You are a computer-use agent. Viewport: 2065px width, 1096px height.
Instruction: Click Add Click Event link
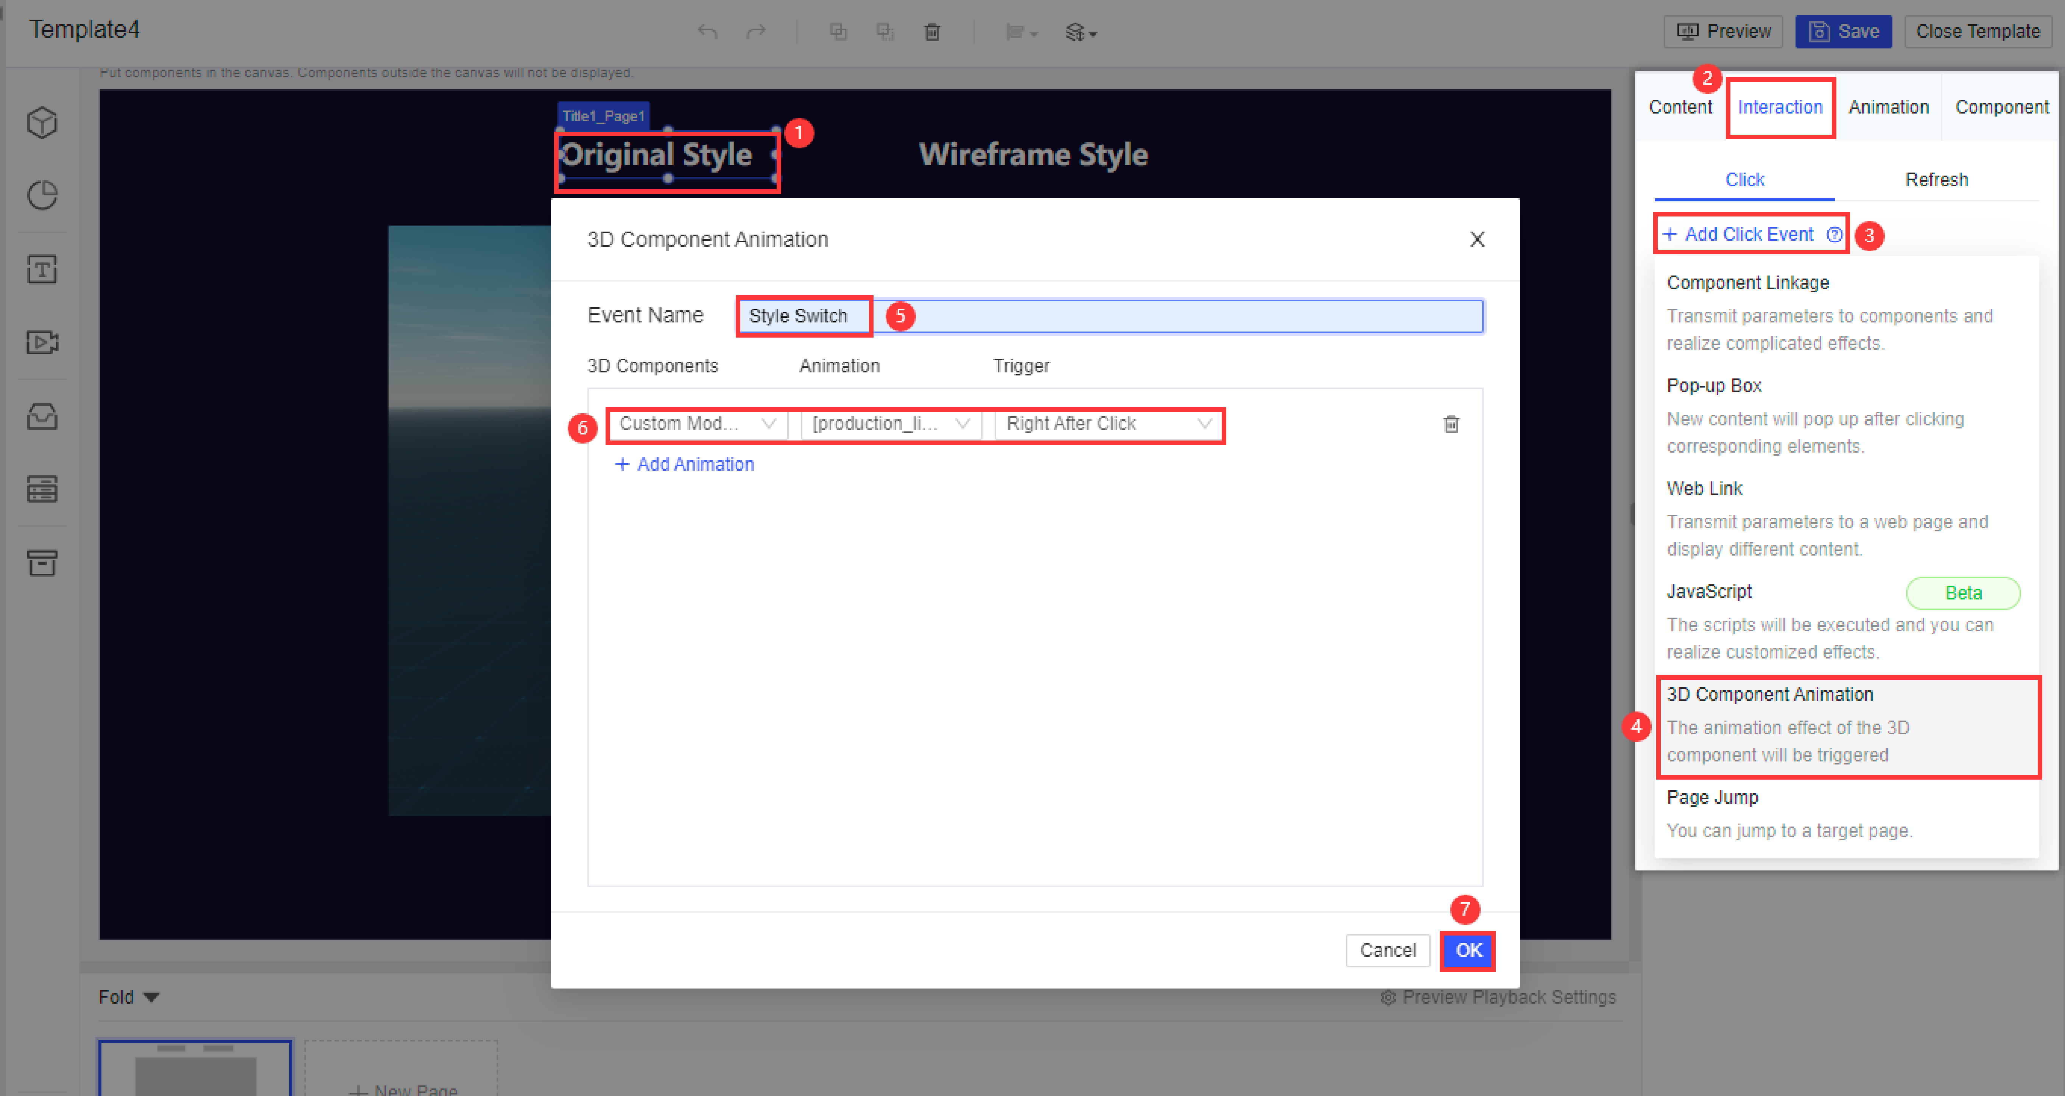pyautogui.click(x=1738, y=234)
